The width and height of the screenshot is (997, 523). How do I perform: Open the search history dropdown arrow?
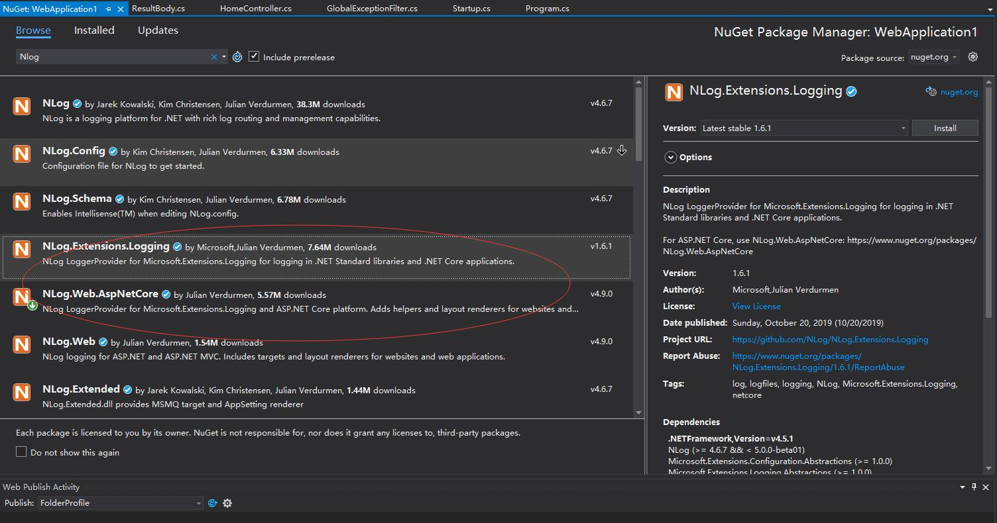coord(224,57)
